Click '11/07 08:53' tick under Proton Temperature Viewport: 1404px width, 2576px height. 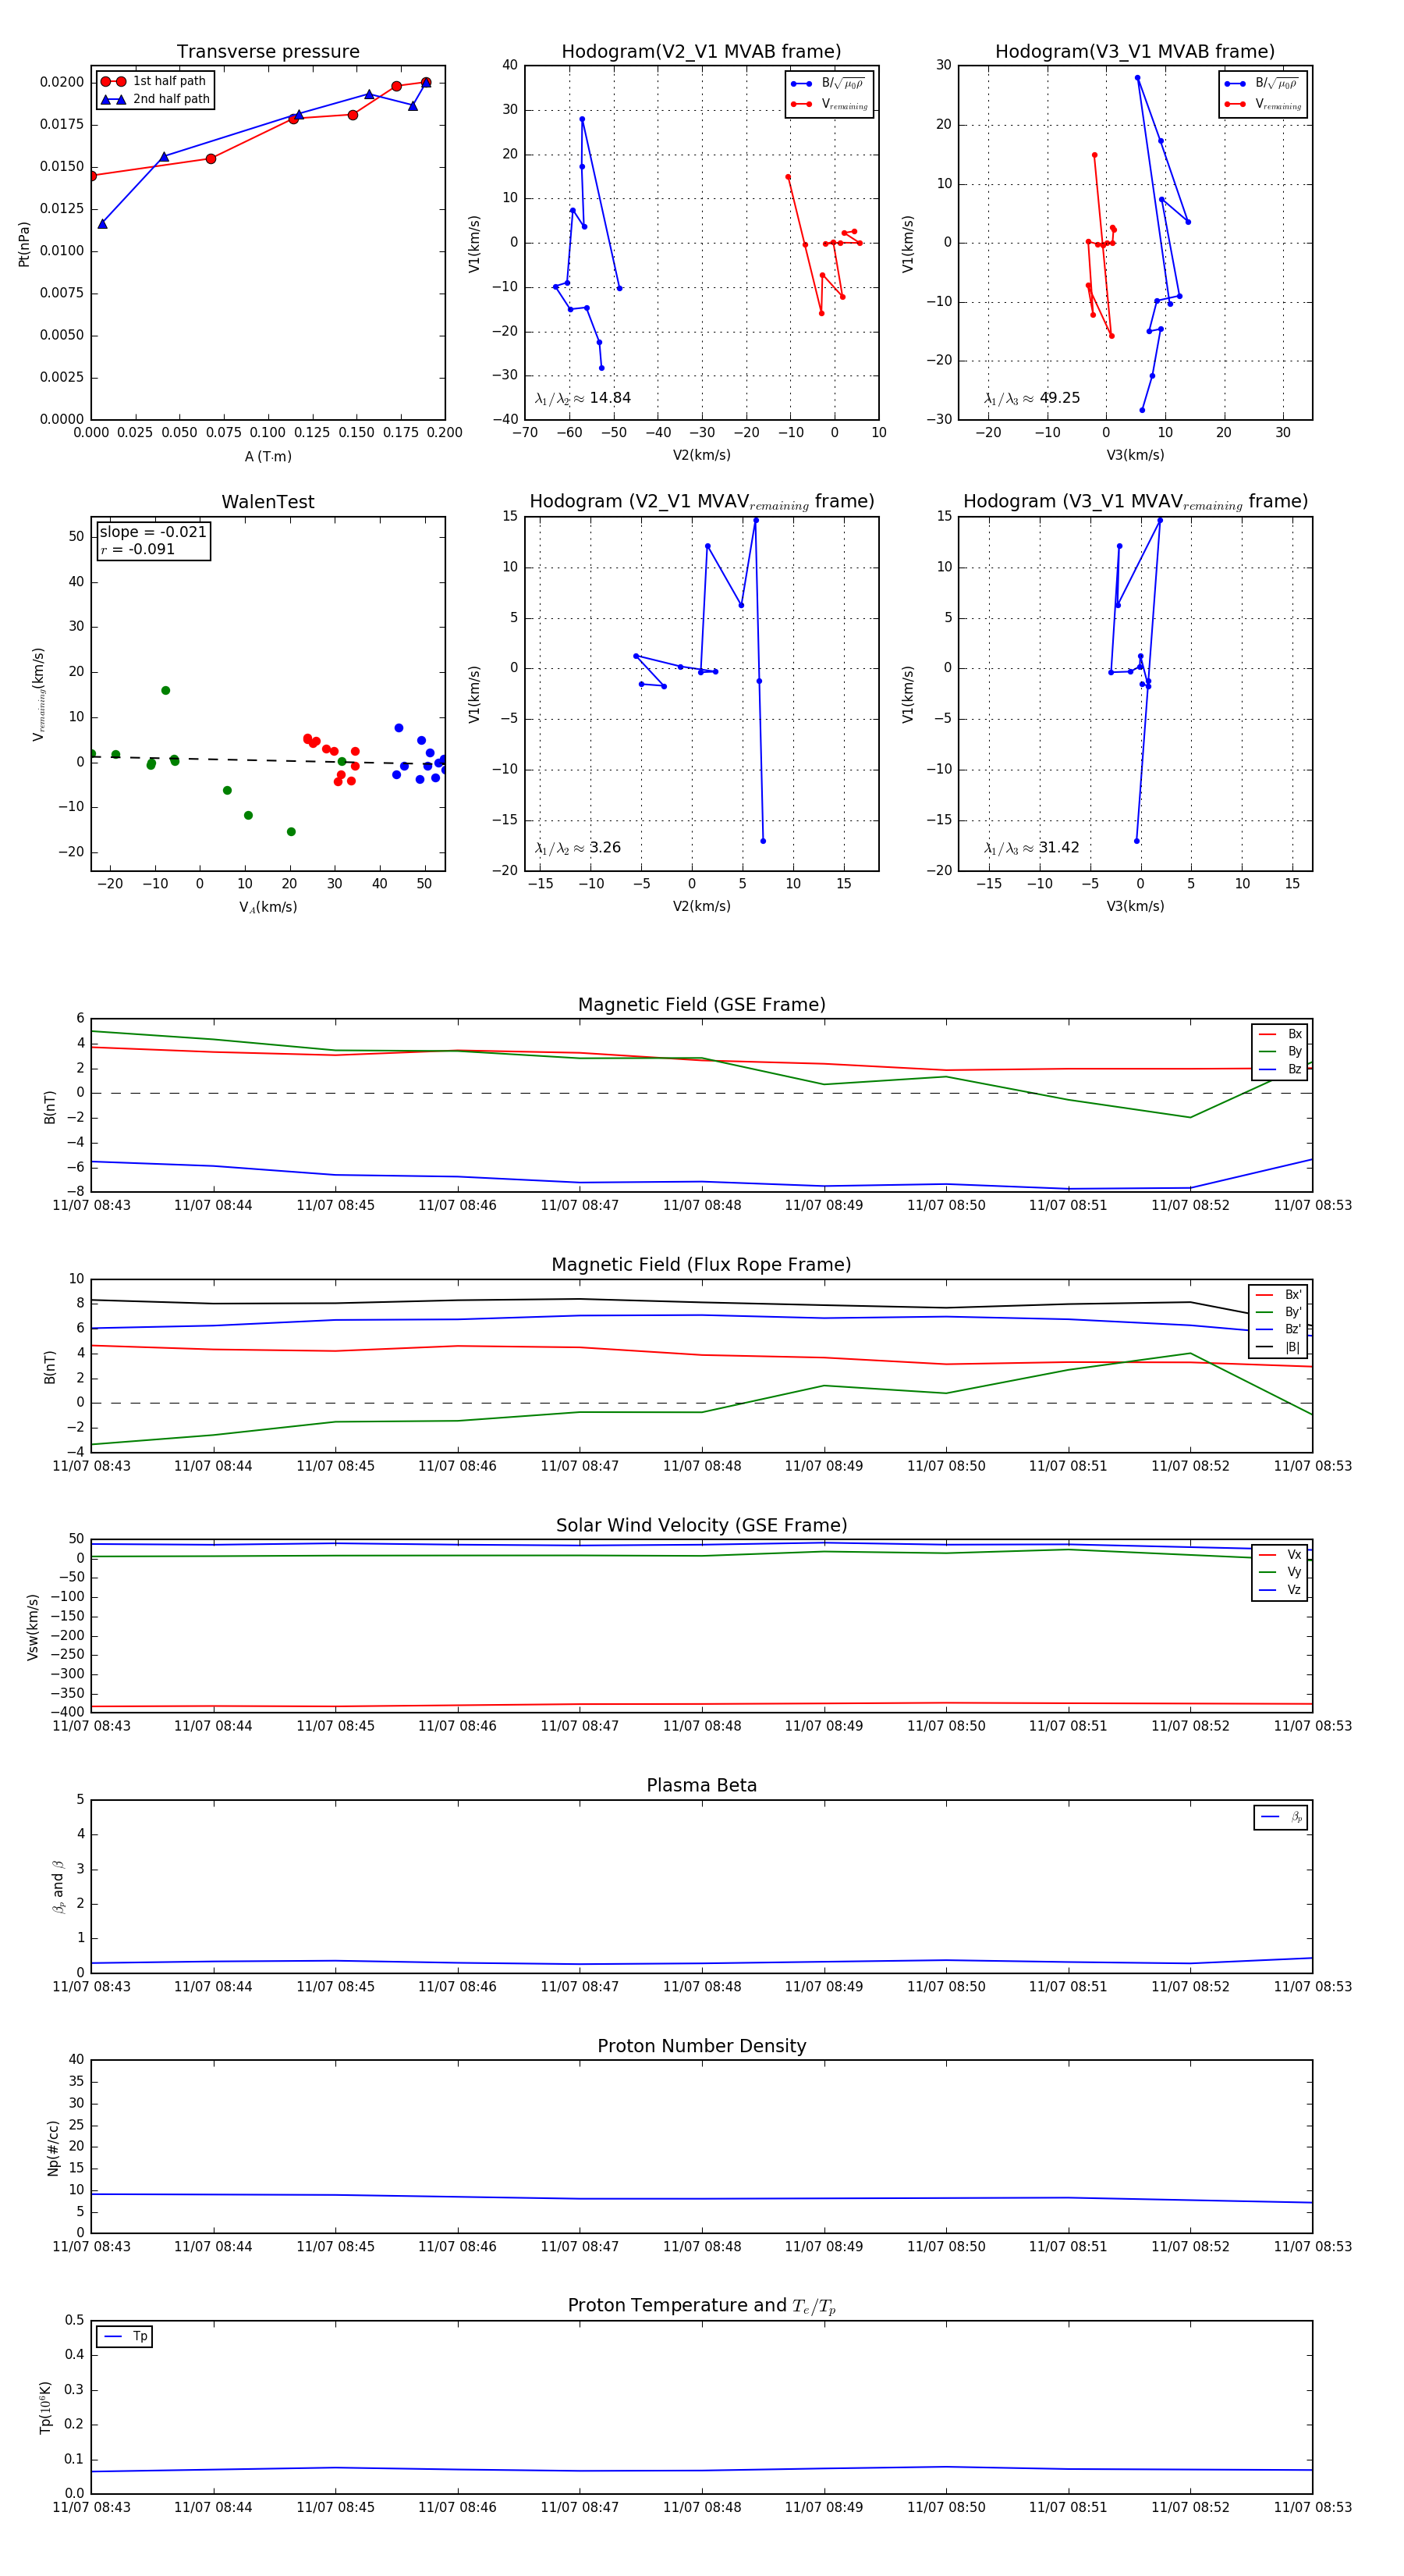coord(1312,2508)
